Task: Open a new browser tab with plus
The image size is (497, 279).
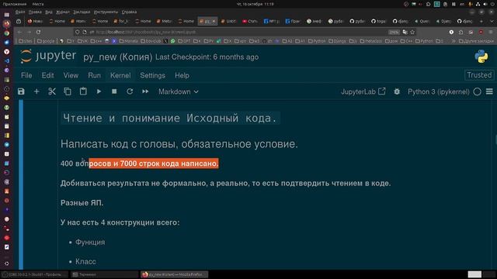Action: [x=481, y=21]
